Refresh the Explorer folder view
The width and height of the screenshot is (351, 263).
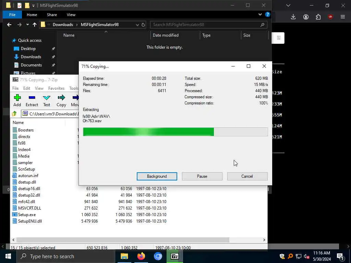point(143,25)
